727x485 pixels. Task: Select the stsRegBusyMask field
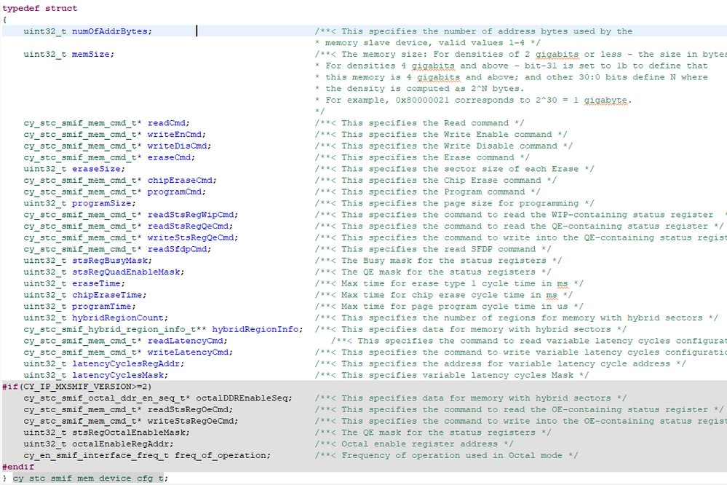pyautogui.click(x=109, y=261)
